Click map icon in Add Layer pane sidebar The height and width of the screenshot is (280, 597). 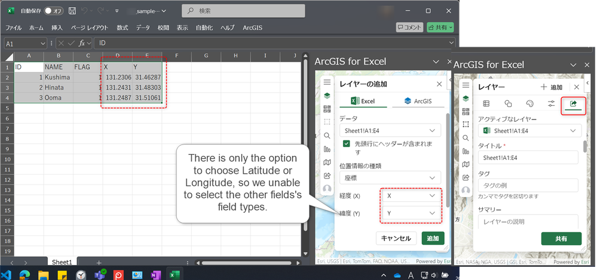327,162
